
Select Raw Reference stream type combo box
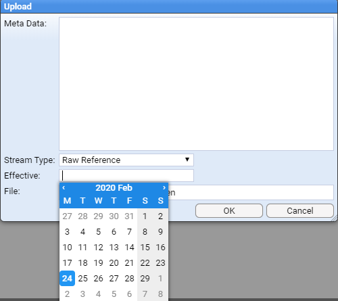point(126,160)
